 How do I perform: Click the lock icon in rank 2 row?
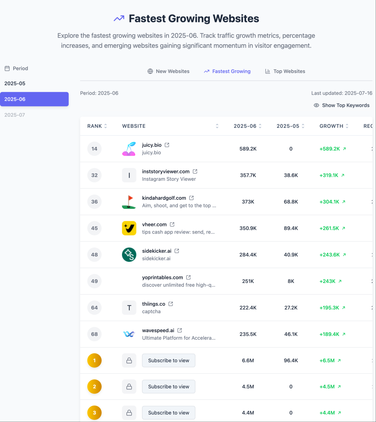coord(129,386)
